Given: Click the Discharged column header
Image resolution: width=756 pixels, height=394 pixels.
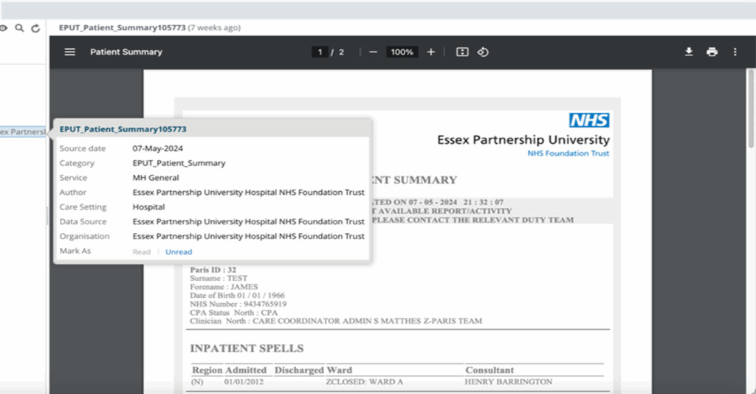Looking at the screenshot, I should point(299,370).
